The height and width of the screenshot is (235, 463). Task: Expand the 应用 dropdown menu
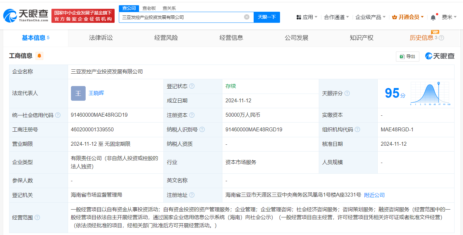click(x=307, y=17)
